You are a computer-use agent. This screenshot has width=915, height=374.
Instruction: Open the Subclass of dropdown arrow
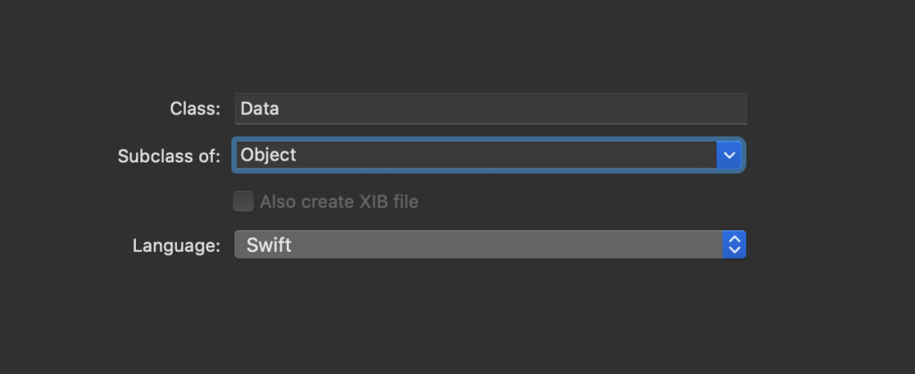click(730, 155)
